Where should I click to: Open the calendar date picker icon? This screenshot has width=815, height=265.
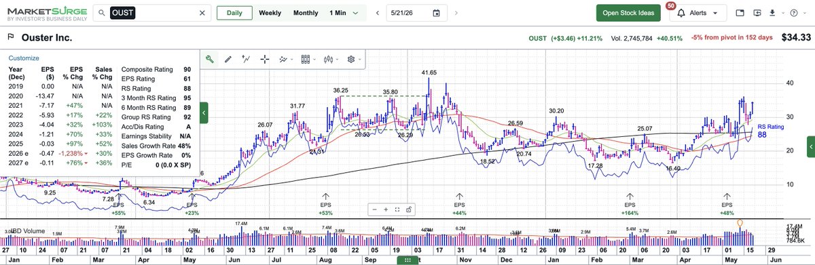436,13
